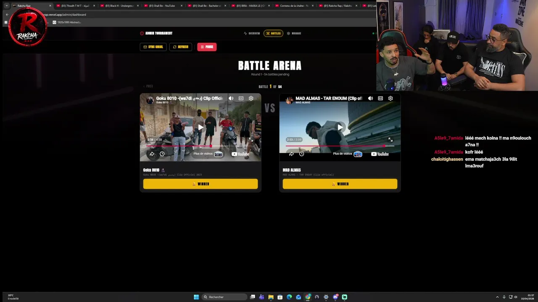The height and width of the screenshot is (302, 538).
Task: Play the MAD ALMAS video
Action: (x=340, y=127)
